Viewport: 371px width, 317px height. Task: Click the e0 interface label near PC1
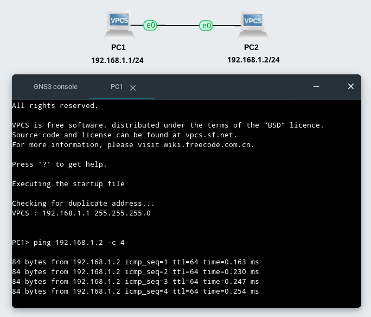pos(150,25)
